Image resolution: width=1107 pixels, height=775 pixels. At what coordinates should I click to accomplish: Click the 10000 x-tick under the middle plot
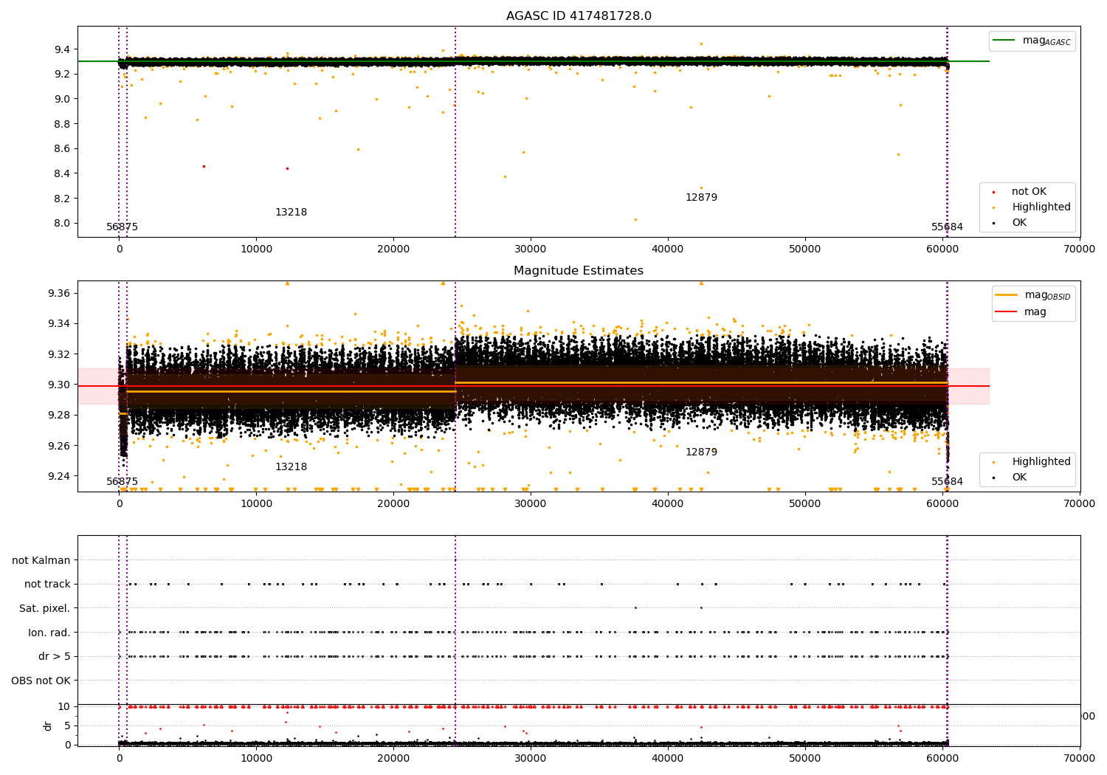coord(256,504)
